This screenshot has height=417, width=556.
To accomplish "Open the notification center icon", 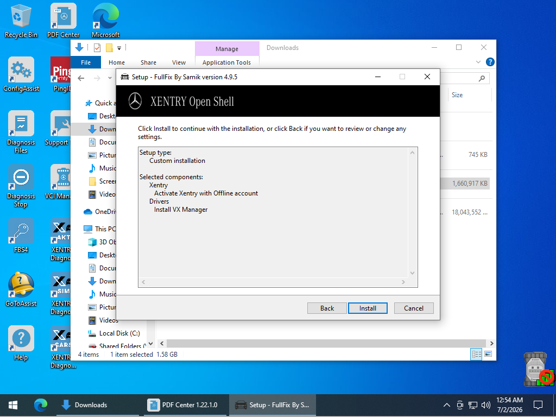I will coord(538,405).
